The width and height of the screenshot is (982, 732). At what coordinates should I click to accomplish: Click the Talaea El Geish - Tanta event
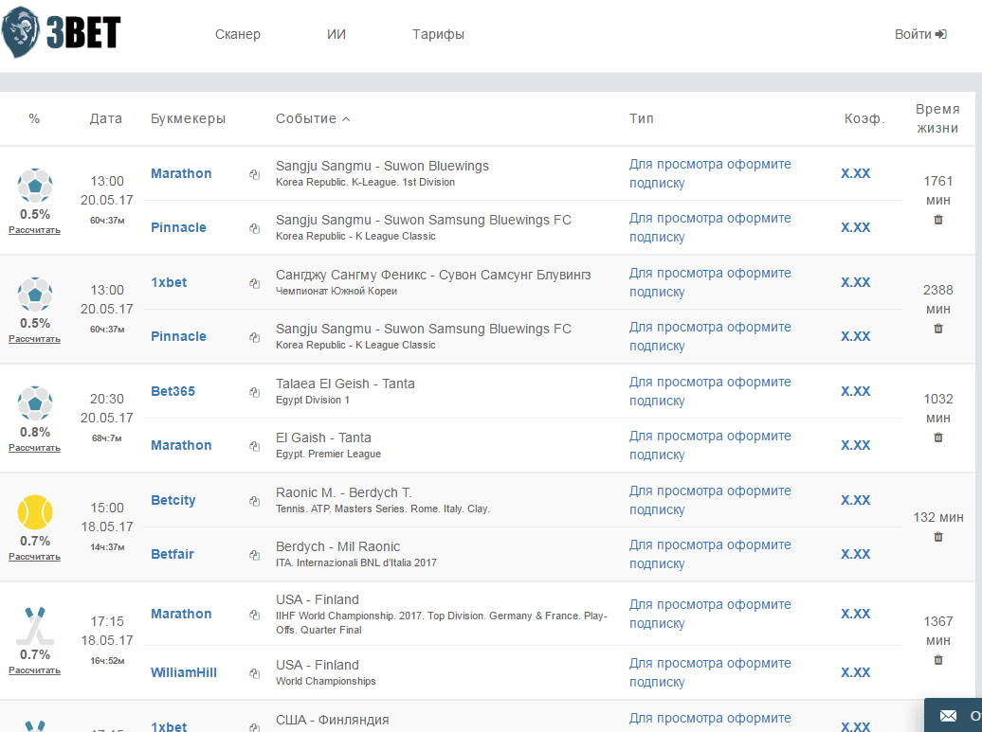[345, 384]
